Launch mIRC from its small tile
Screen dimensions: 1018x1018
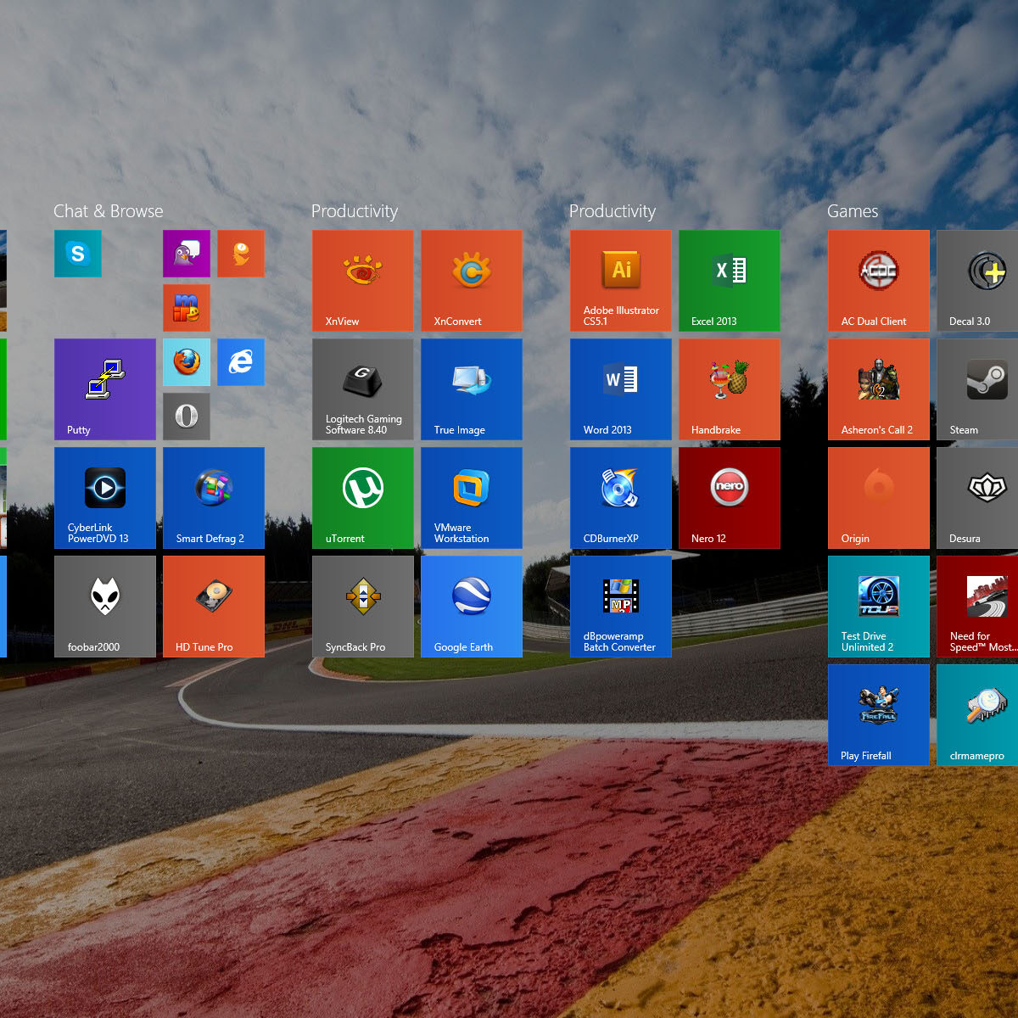[x=187, y=308]
